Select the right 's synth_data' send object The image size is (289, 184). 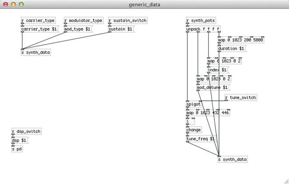coord(233,159)
